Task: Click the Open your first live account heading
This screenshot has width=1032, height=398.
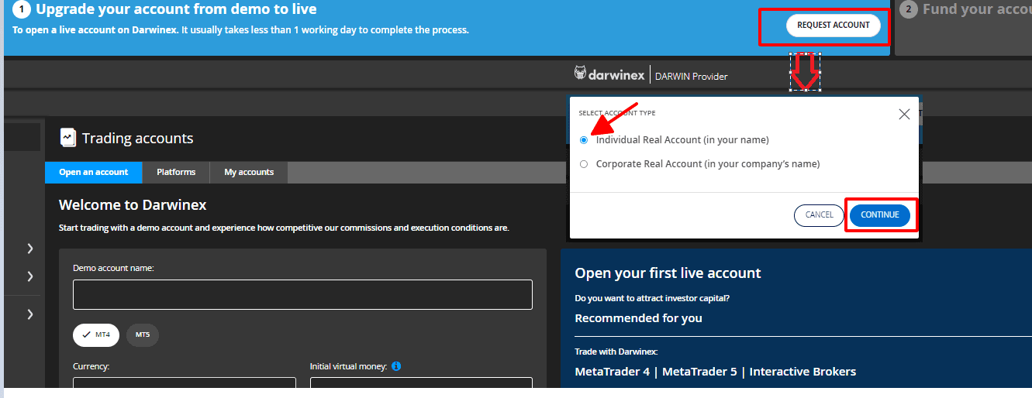Action: point(668,273)
